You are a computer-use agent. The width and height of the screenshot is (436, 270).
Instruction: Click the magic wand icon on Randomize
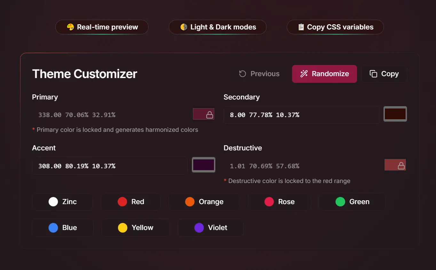pyautogui.click(x=304, y=74)
